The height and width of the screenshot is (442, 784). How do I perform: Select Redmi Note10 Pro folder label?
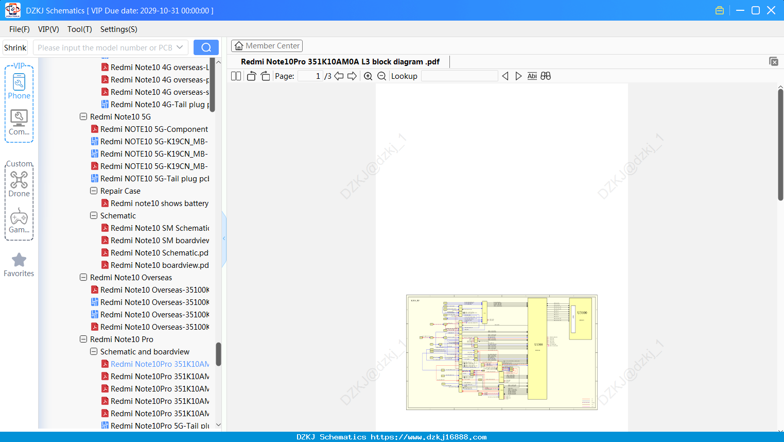[121, 339]
